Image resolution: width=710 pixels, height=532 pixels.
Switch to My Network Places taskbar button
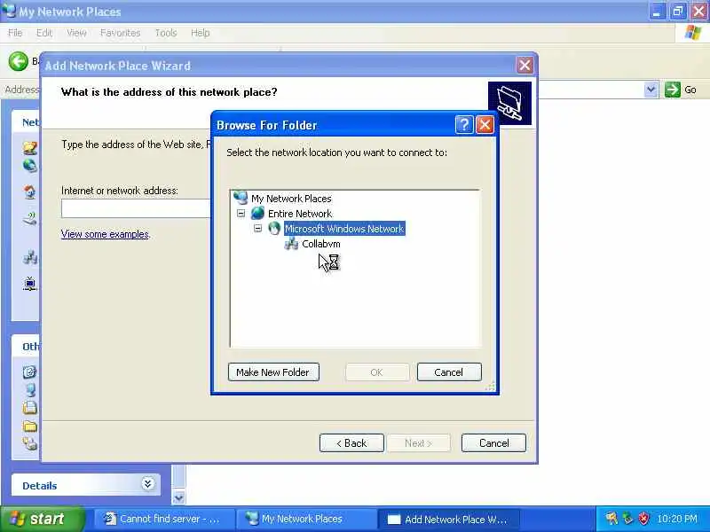(x=304, y=520)
